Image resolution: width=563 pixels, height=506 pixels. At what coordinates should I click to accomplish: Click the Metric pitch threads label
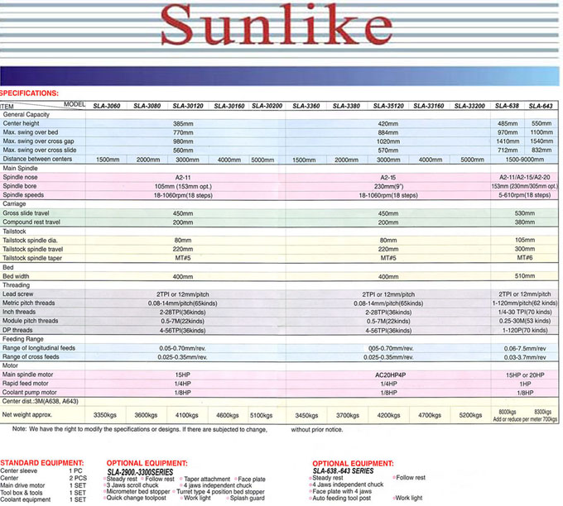[29, 303]
